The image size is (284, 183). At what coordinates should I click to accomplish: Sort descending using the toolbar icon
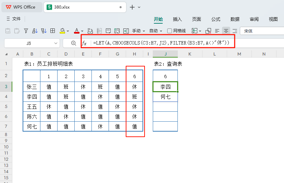coord(44,31)
